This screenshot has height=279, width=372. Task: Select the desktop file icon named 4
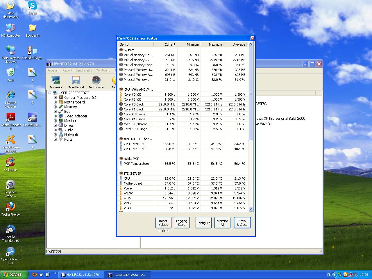point(32,142)
